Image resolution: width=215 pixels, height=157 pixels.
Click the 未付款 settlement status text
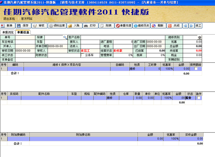(118, 51)
